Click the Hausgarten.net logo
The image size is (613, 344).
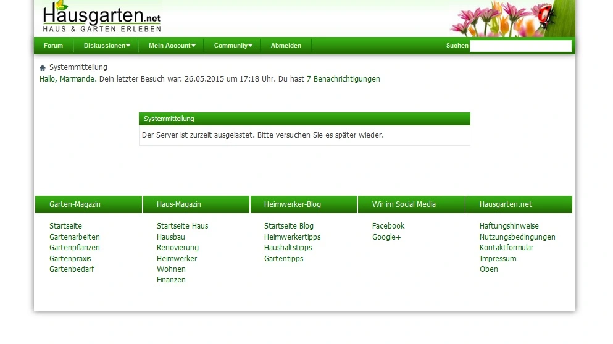pos(102,18)
